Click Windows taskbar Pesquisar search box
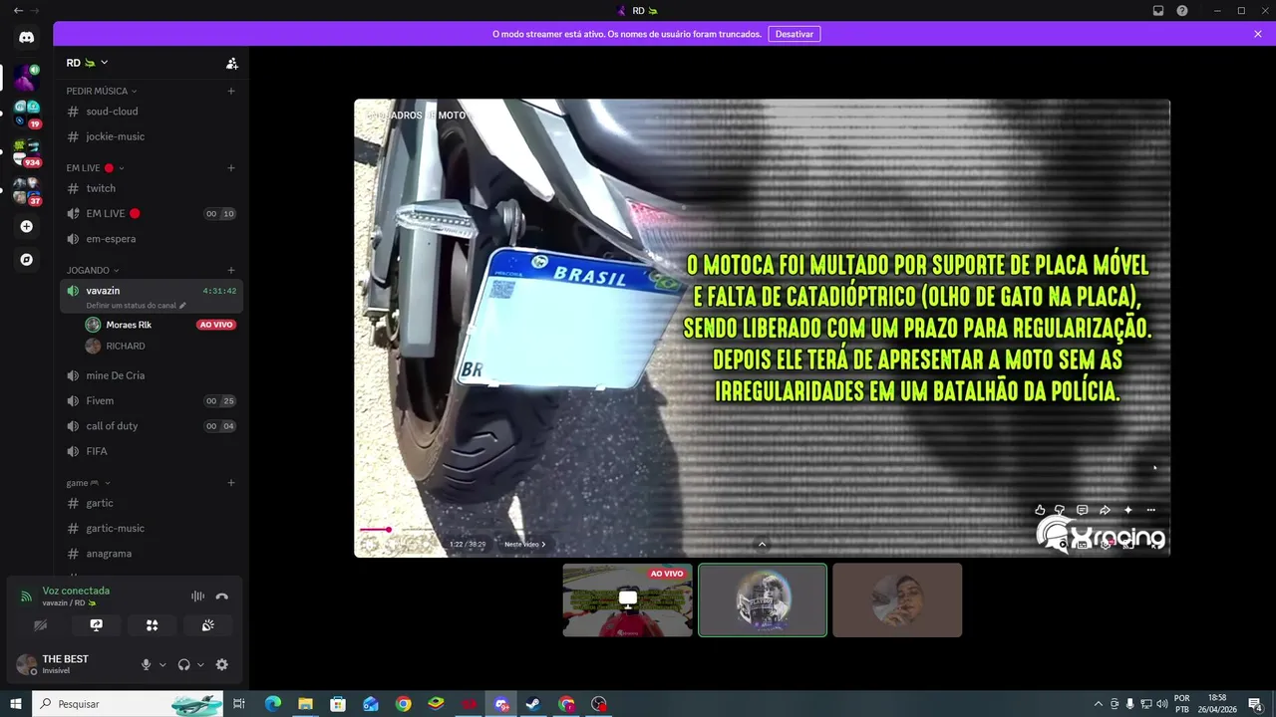Screen dimensions: 1276x717 [130, 704]
